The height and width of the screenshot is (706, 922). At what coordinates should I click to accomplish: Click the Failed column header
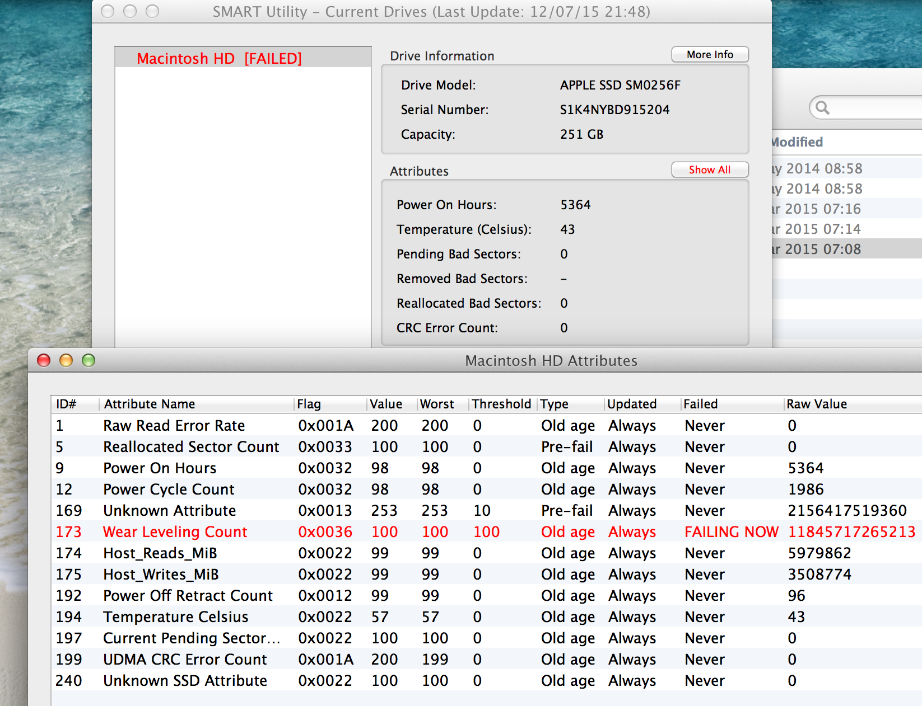(x=700, y=404)
